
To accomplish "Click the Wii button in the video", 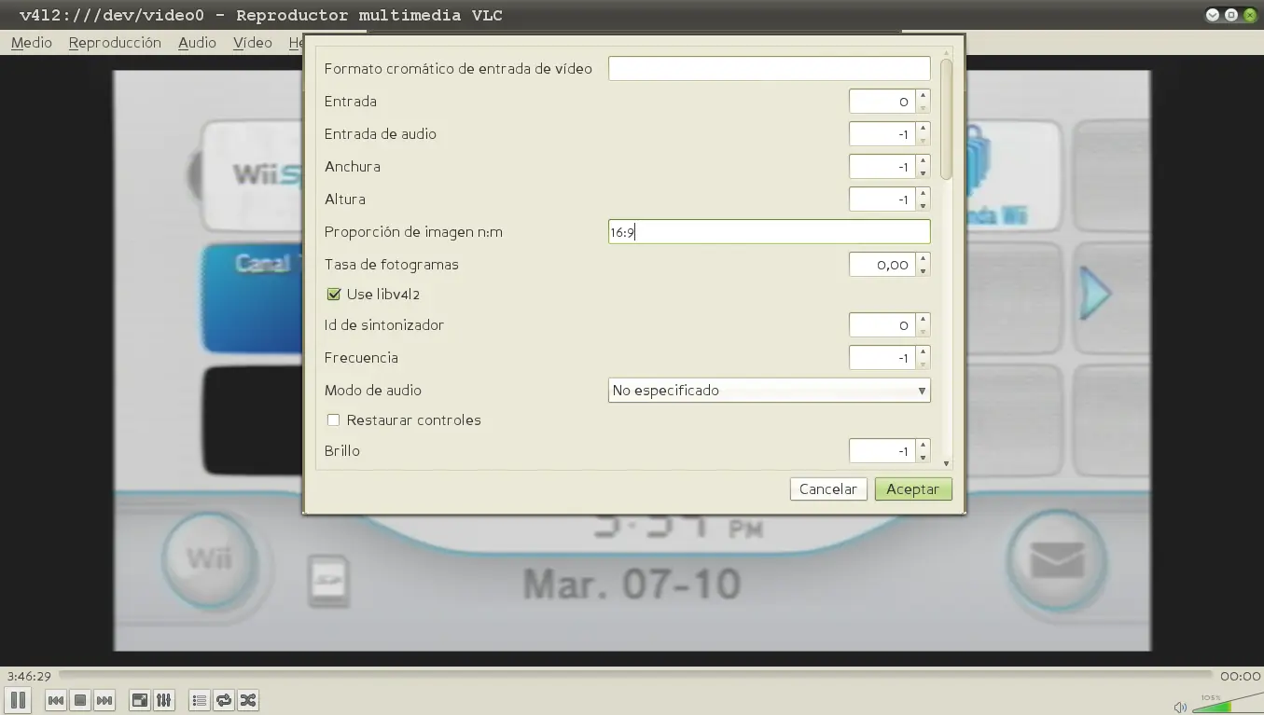I will click(x=209, y=559).
